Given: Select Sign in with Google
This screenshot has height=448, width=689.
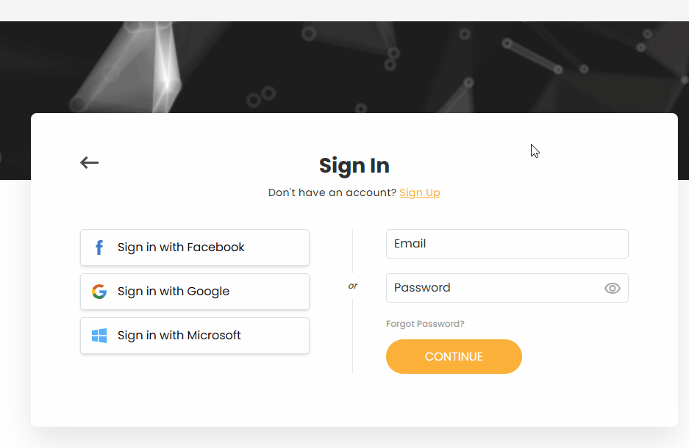Looking at the screenshot, I should [194, 292].
